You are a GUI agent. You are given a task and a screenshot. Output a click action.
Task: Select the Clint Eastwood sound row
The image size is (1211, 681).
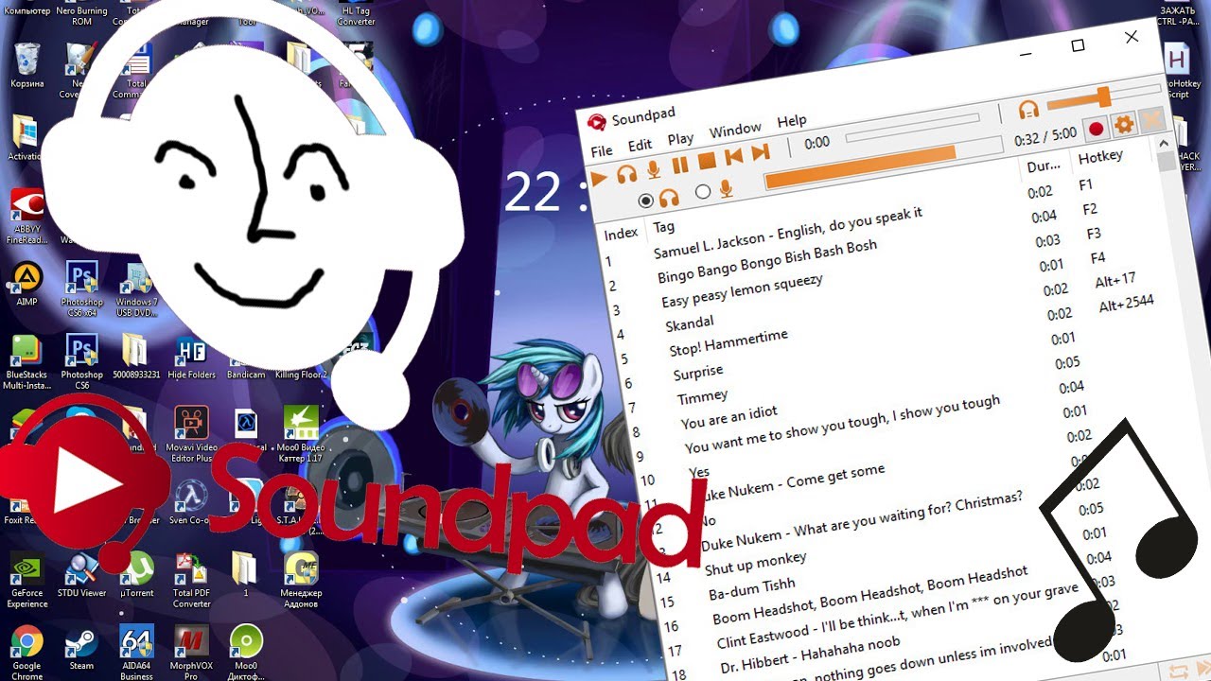898,617
